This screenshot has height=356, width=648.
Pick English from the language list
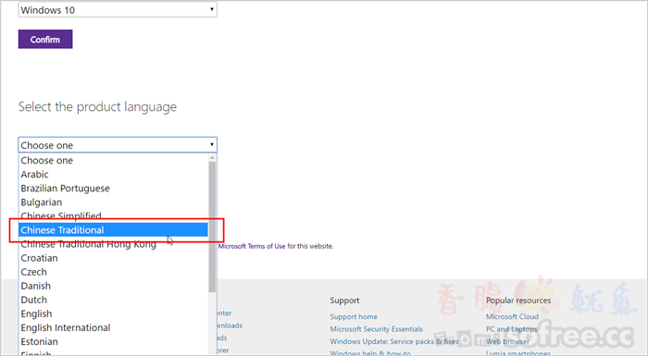114,313
